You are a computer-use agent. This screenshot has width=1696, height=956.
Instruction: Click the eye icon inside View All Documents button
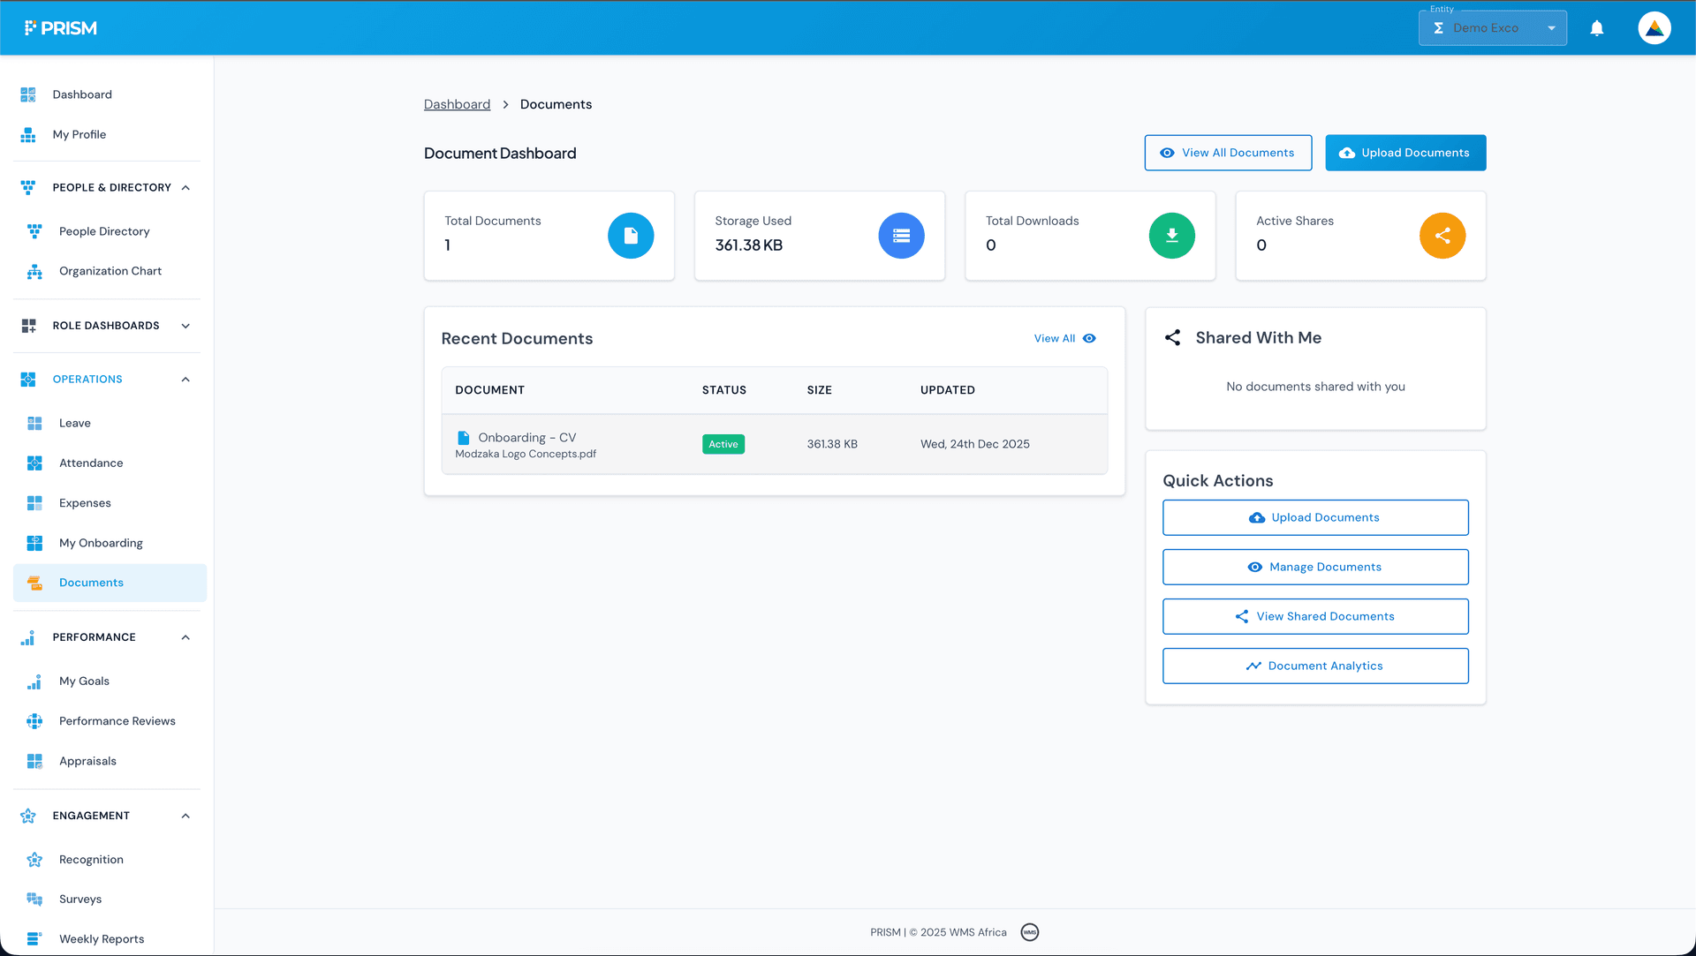[1167, 153]
